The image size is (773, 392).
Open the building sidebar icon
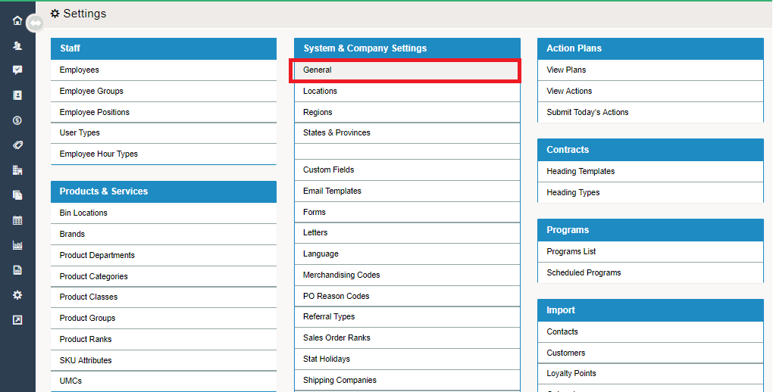[17, 170]
